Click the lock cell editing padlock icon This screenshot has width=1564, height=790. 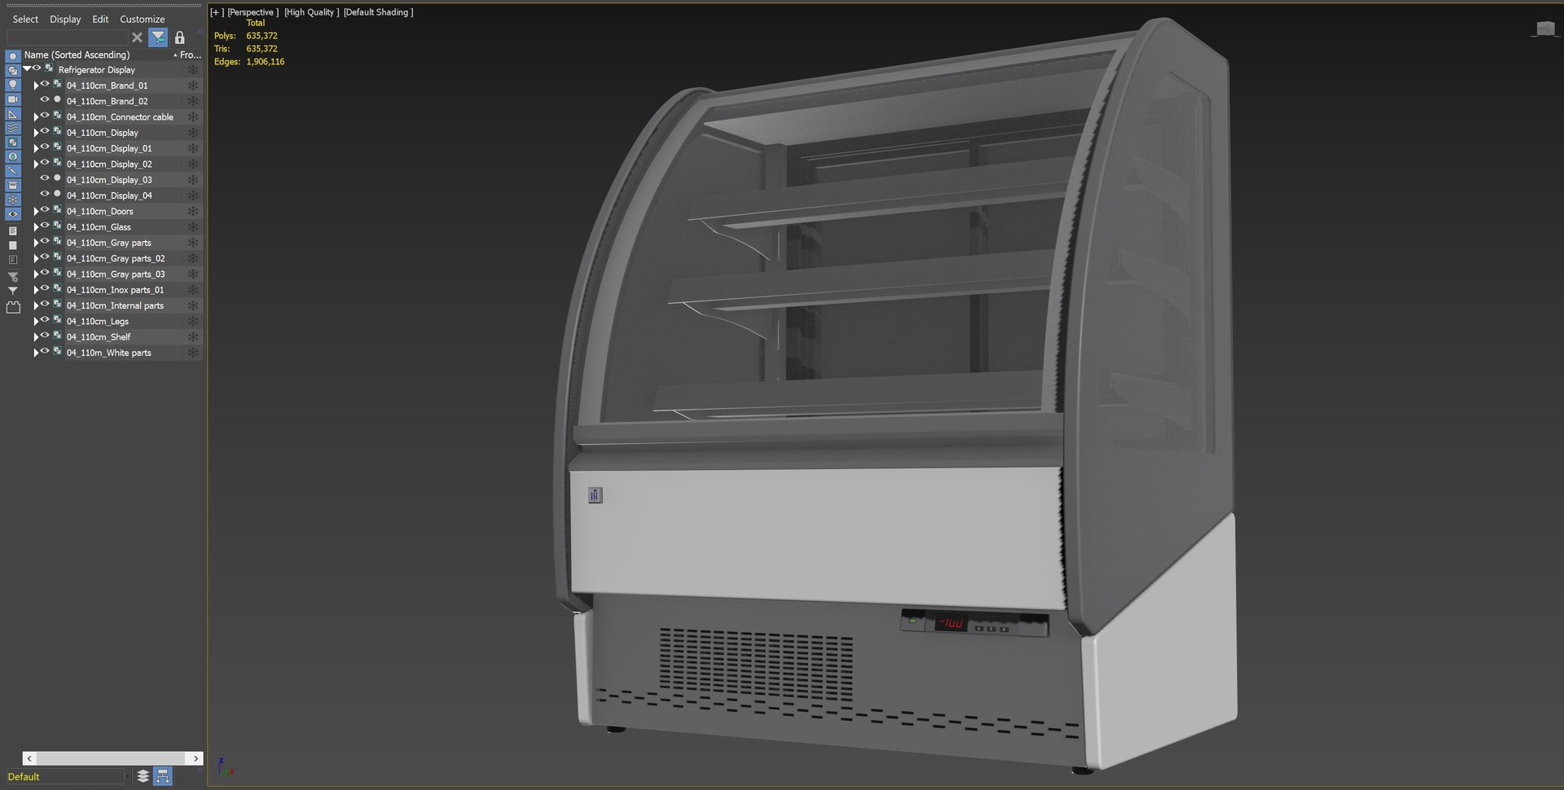click(x=180, y=37)
